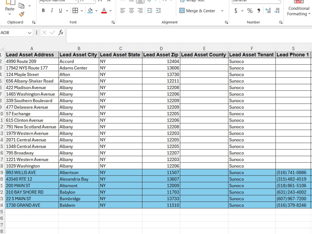
Task: Open underline style dropdown arrow
Action: click(67, 11)
